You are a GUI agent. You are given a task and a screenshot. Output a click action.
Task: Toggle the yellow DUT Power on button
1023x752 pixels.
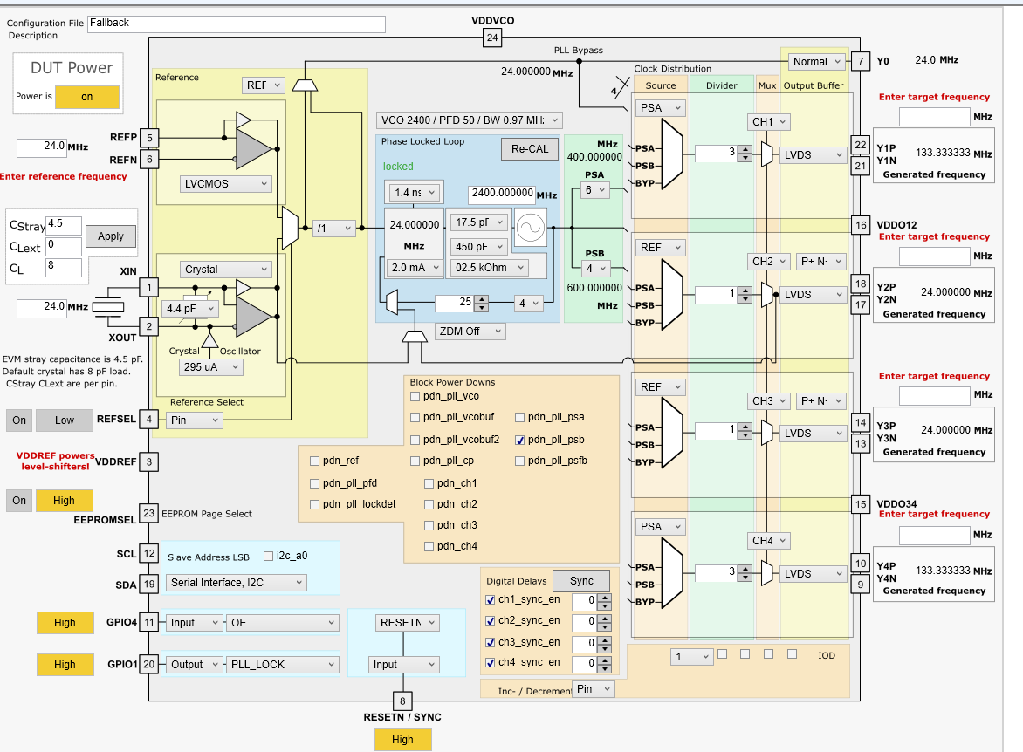pyautogui.click(x=86, y=97)
